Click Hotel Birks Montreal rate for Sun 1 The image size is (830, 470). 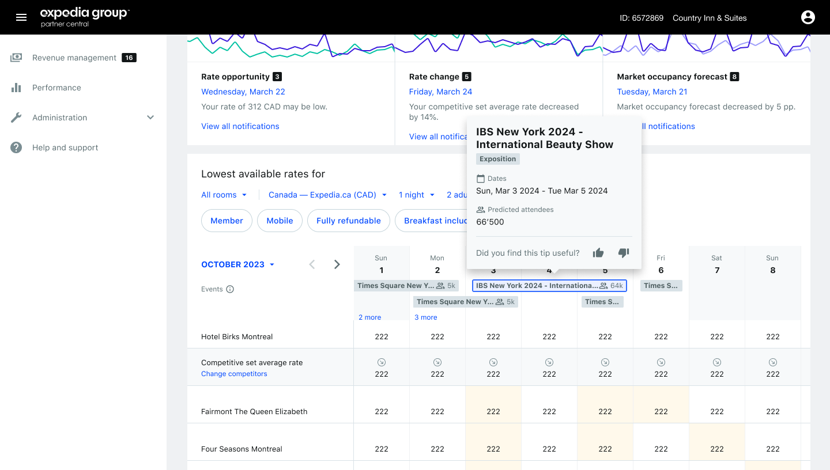pos(382,336)
